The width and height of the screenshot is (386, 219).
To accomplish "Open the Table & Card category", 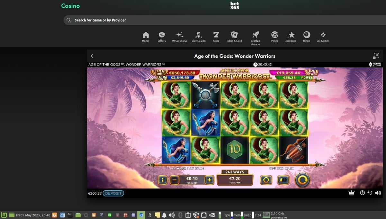I will [x=234, y=37].
